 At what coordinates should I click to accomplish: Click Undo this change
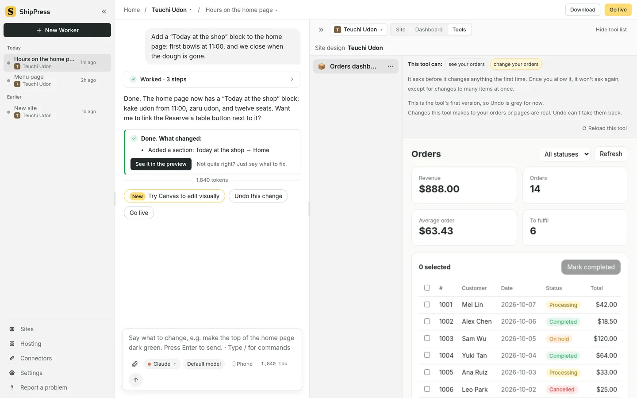pyautogui.click(x=258, y=196)
